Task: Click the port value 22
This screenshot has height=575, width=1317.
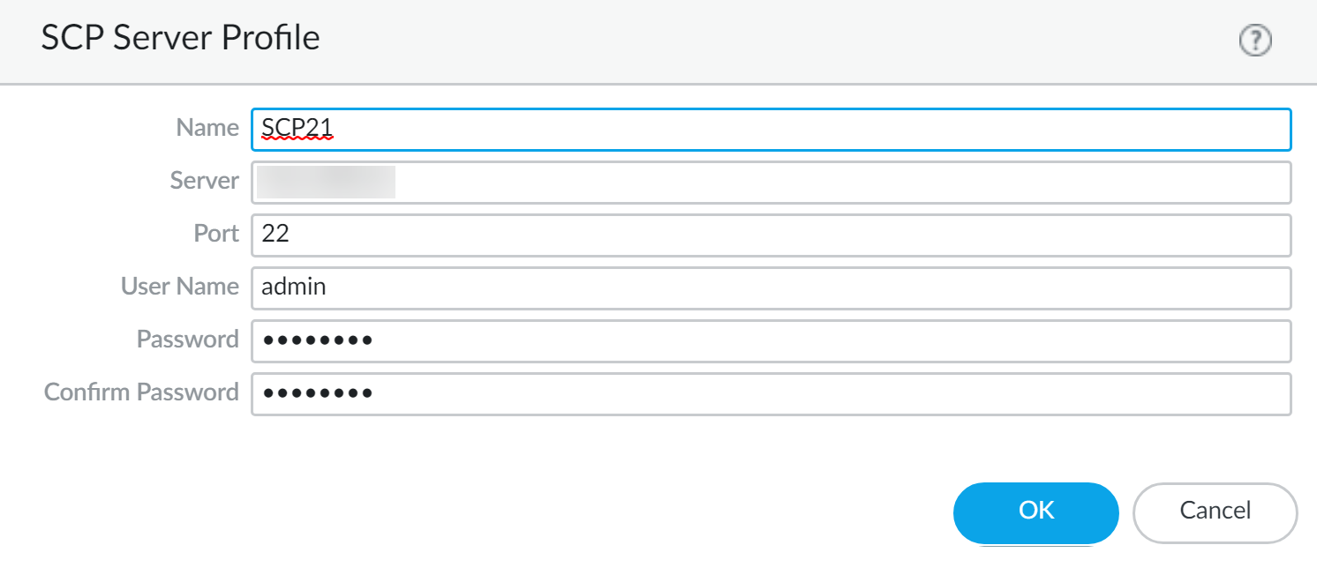Action: [x=275, y=235]
